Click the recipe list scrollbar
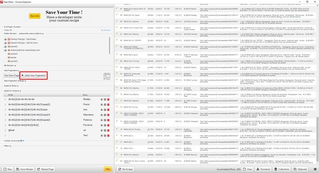Image resolution: width=319 pixels, height=173 pixels. [x=110, y=46]
